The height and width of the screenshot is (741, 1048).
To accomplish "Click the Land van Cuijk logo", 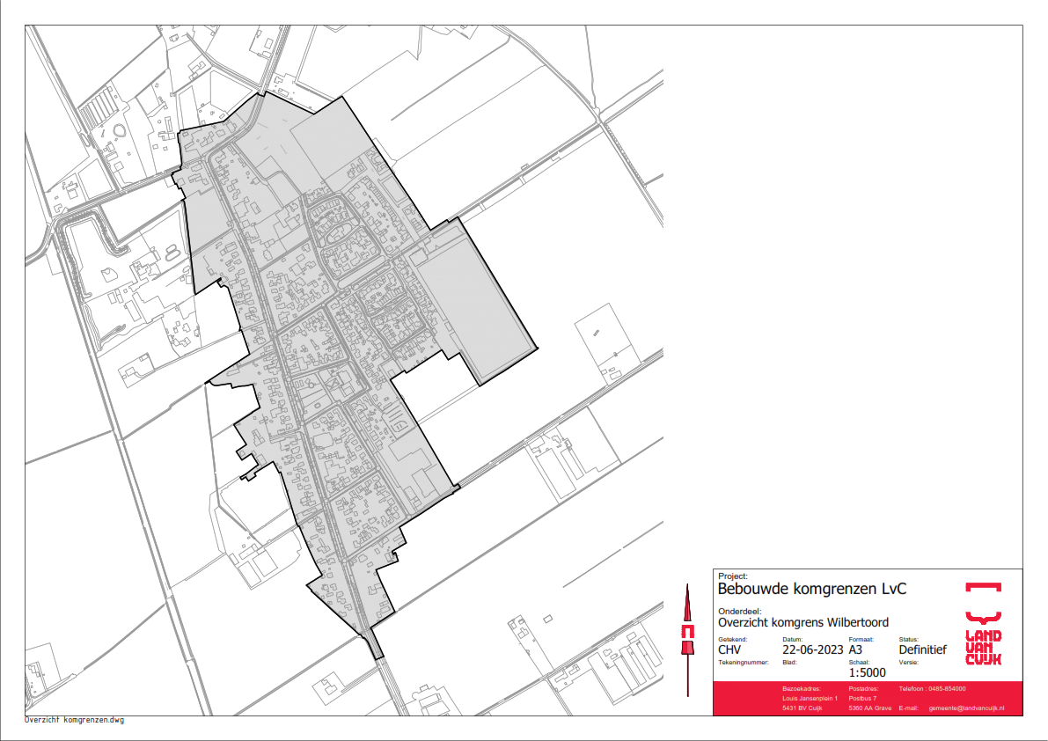I will pos(983,624).
